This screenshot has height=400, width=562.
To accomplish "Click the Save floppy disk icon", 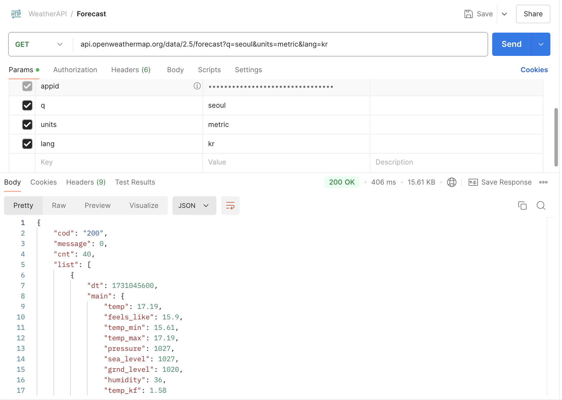I will coord(468,14).
